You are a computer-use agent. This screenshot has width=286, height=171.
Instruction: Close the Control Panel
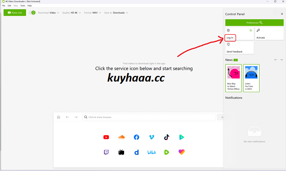pos(282,14)
